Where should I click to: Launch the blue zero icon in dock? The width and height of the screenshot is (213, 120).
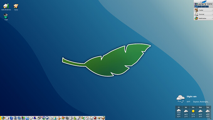[x=11, y=118]
